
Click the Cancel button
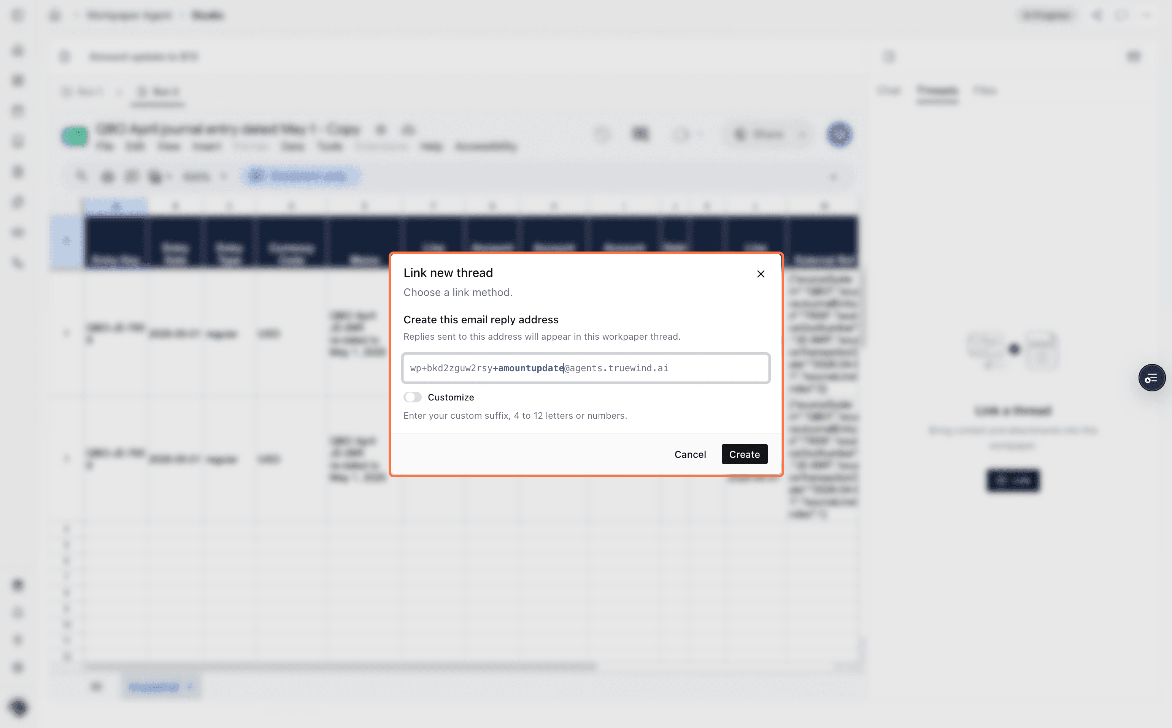coord(689,454)
